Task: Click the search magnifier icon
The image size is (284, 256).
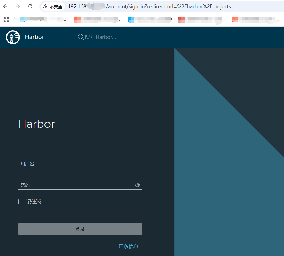Action: (x=81, y=37)
